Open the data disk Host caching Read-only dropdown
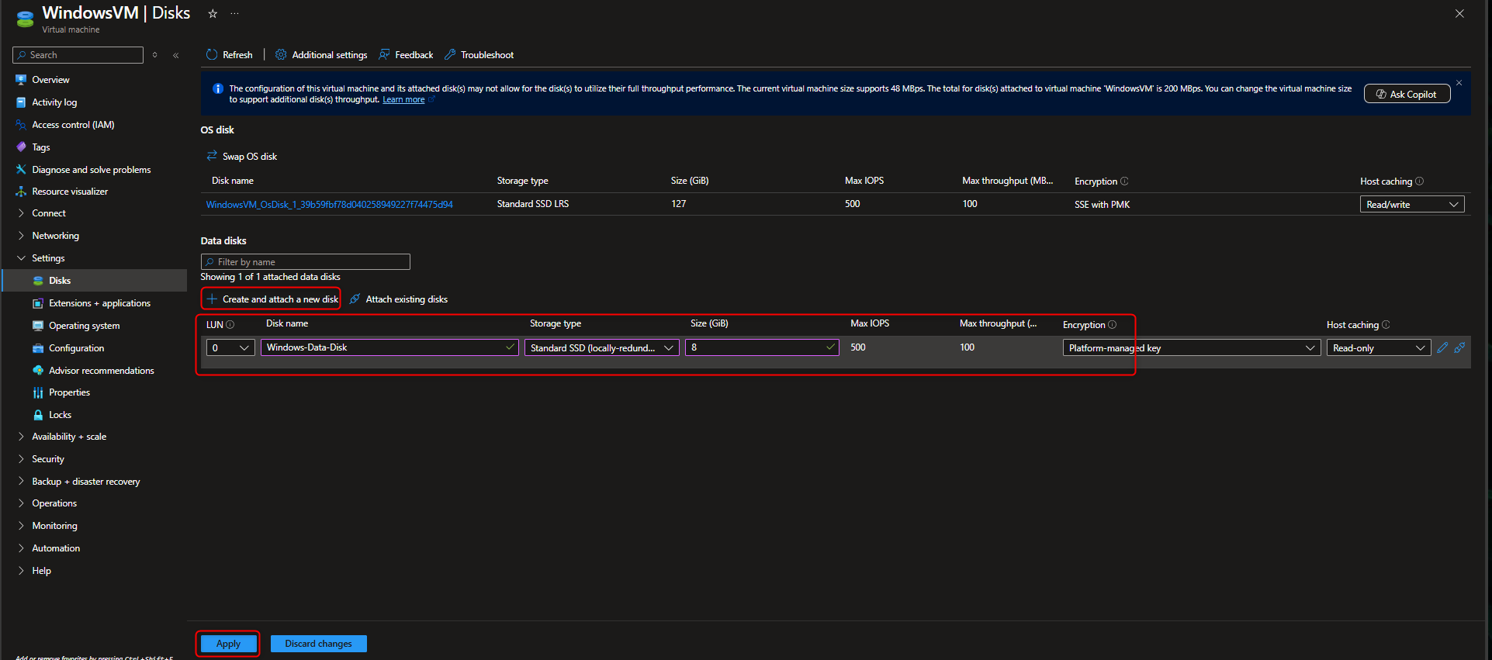The width and height of the screenshot is (1492, 660). point(1379,347)
